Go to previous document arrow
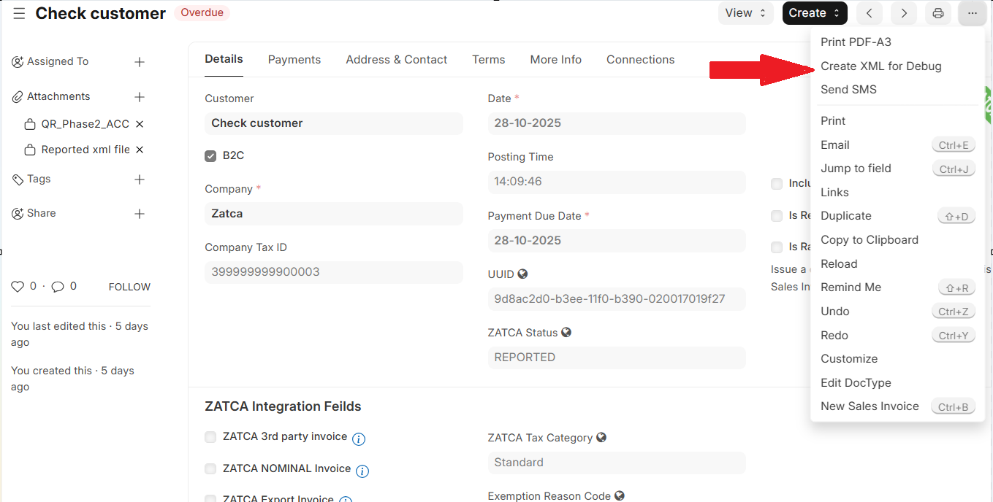993x502 pixels. (x=870, y=13)
